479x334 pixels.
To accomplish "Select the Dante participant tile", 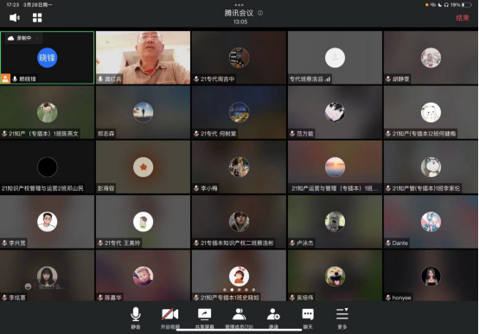I will [431, 222].
